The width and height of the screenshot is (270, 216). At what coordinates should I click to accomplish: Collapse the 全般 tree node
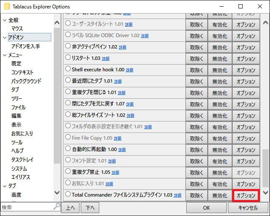(5, 20)
